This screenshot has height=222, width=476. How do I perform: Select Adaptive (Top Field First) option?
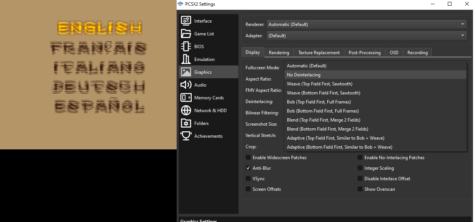pos(375,138)
